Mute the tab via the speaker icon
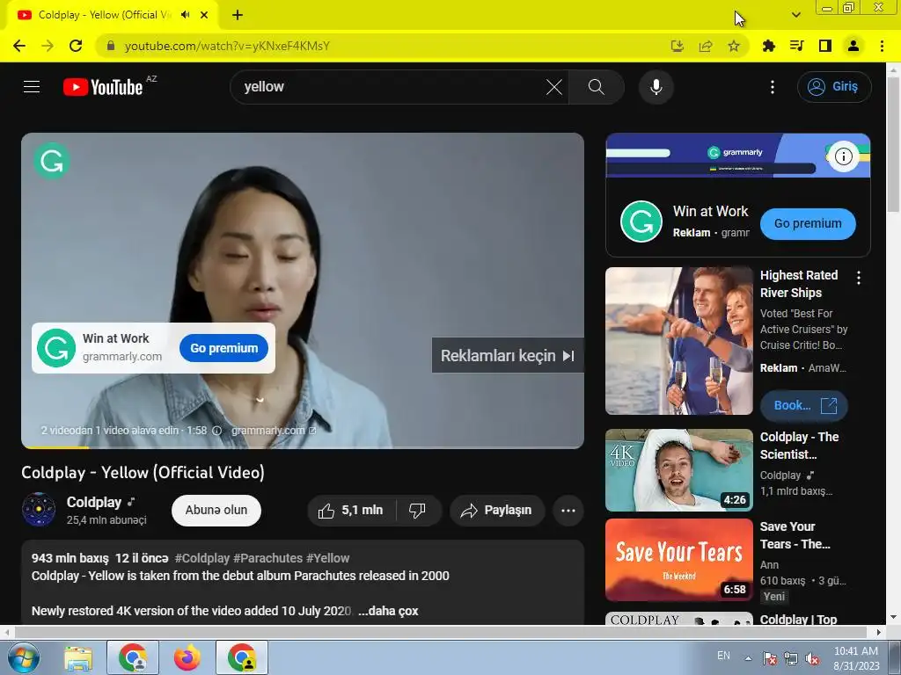This screenshot has width=901, height=675. pos(185,15)
